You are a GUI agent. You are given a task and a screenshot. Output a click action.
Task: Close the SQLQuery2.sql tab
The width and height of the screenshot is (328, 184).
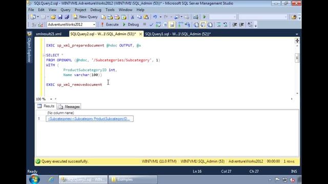140,34
